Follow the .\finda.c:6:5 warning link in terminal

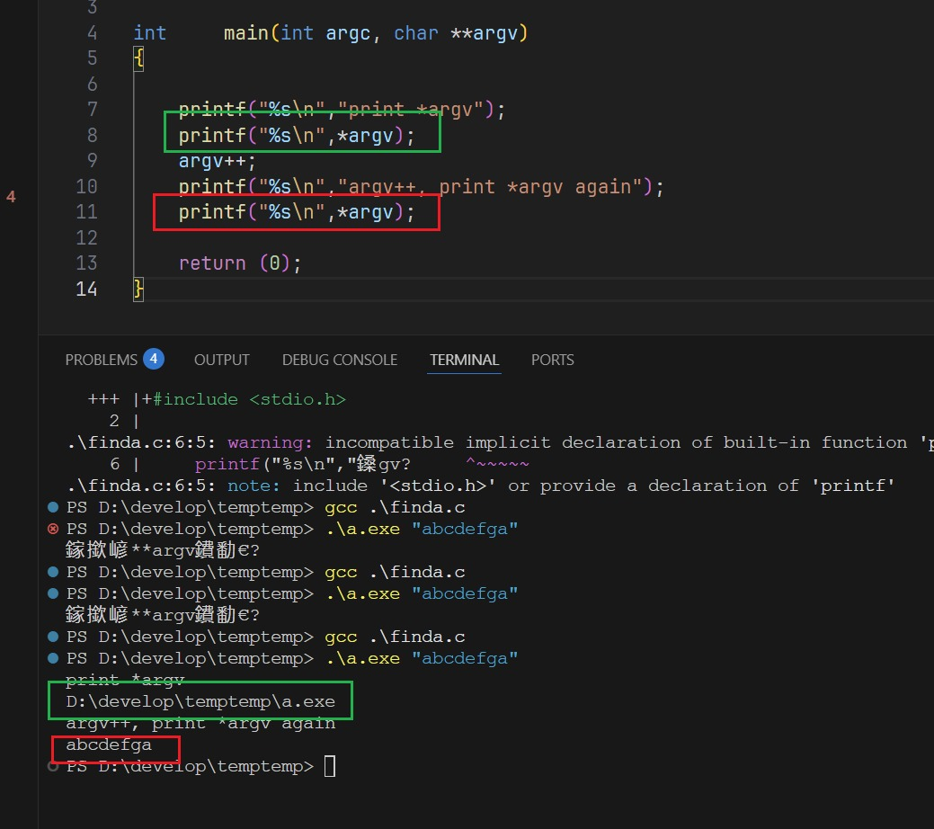coord(143,442)
